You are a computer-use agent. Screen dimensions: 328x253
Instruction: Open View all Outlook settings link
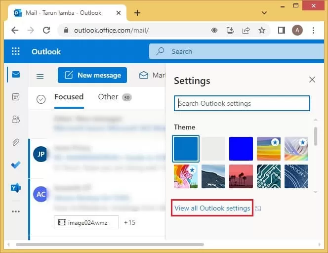pos(212,208)
